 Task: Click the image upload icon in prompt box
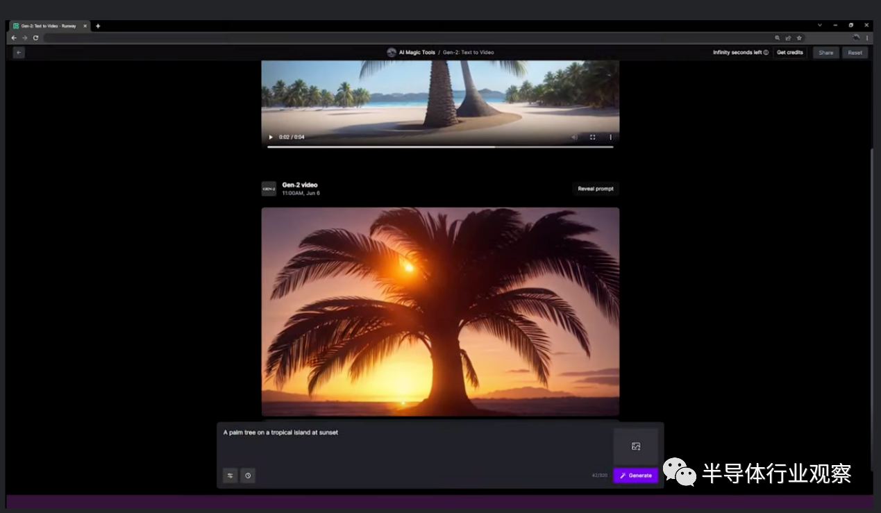(x=635, y=446)
